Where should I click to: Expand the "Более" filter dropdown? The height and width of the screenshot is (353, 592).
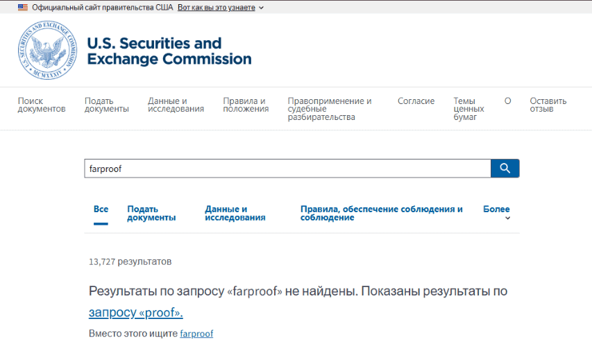pyautogui.click(x=496, y=213)
